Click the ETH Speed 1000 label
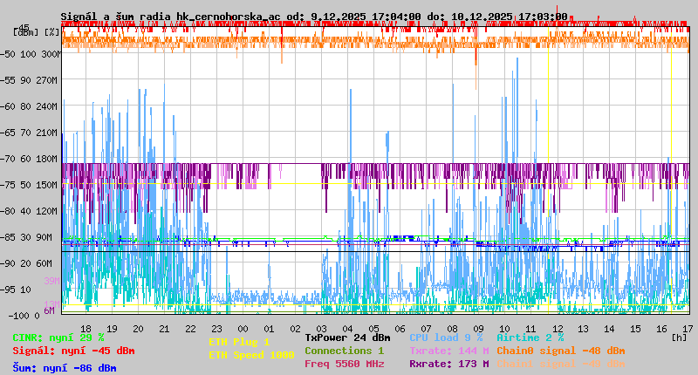The height and width of the screenshot is (375, 698). click(251, 356)
